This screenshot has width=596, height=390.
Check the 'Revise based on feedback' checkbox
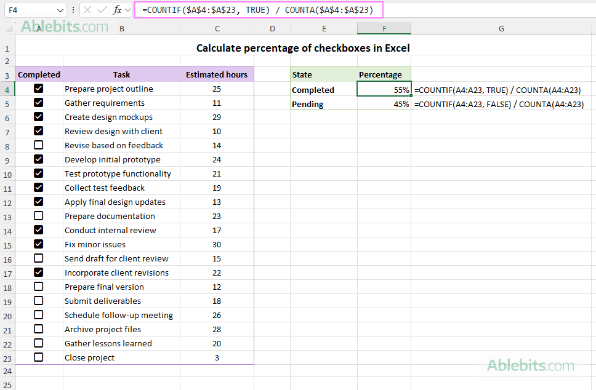point(38,145)
